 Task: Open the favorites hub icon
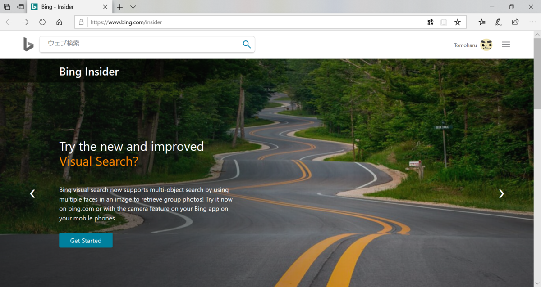click(x=482, y=22)
